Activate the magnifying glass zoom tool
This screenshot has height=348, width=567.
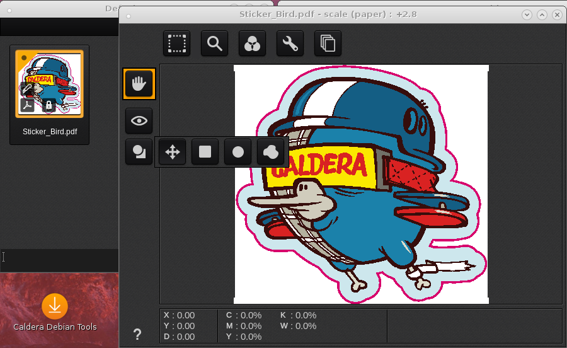[214, 43]
